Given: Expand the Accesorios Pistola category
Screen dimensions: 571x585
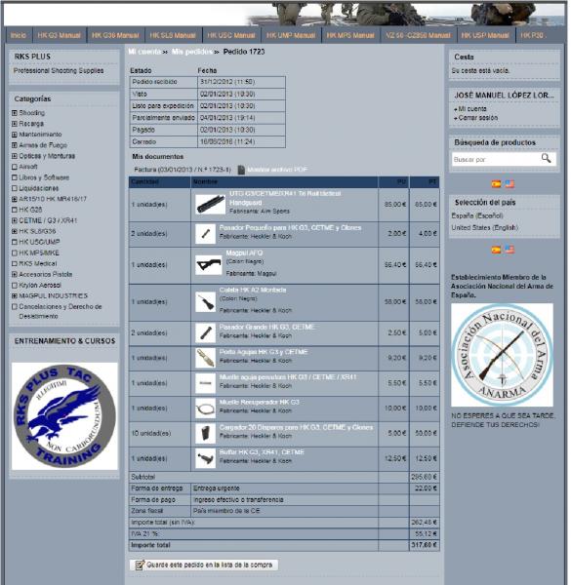Looking at the screenshot, I should click(x=15, y=274).
